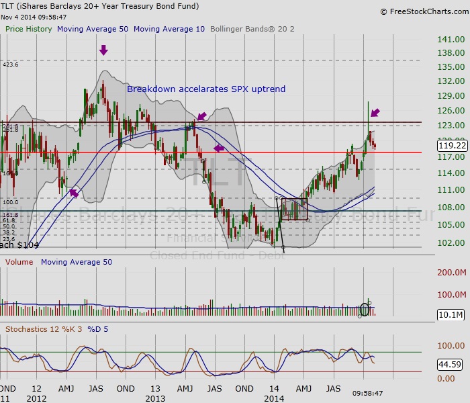Click the 2013 year label on time axis

tap(155, 399)
